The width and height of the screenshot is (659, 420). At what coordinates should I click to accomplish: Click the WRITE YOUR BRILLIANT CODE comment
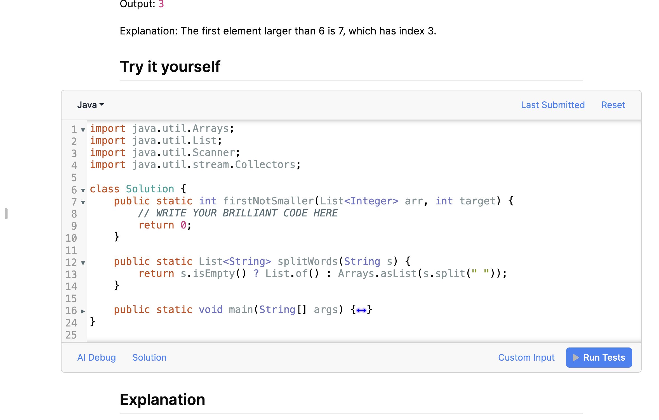(x=238, y=213)
